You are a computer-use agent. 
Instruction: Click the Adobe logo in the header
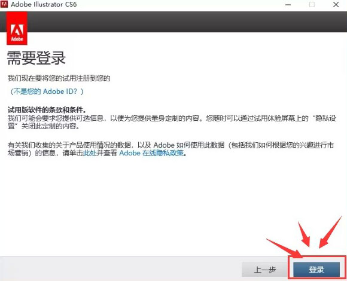[x=17, y=28]
